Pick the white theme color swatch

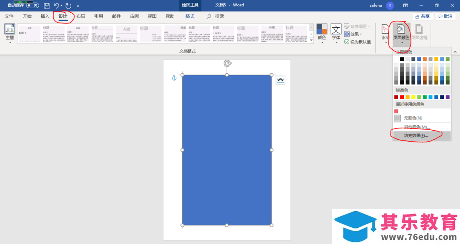pyautogui.click(x=397, y=59)
